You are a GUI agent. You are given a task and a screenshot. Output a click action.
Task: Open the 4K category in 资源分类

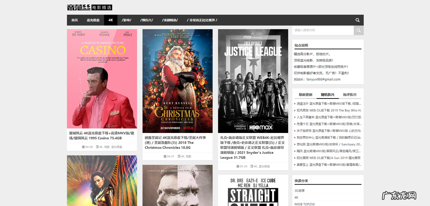pyautogui.click(x=297, y=197)
